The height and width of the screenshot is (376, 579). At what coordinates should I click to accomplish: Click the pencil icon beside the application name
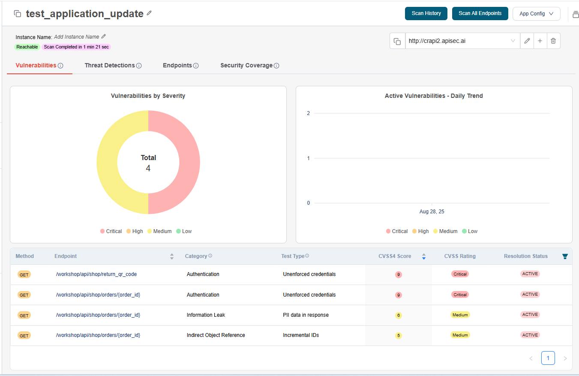(x=149, y=13)
